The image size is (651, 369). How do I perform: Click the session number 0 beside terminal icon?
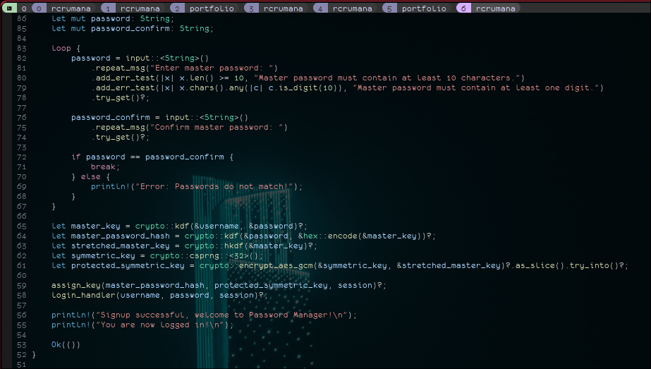point(24,8)
